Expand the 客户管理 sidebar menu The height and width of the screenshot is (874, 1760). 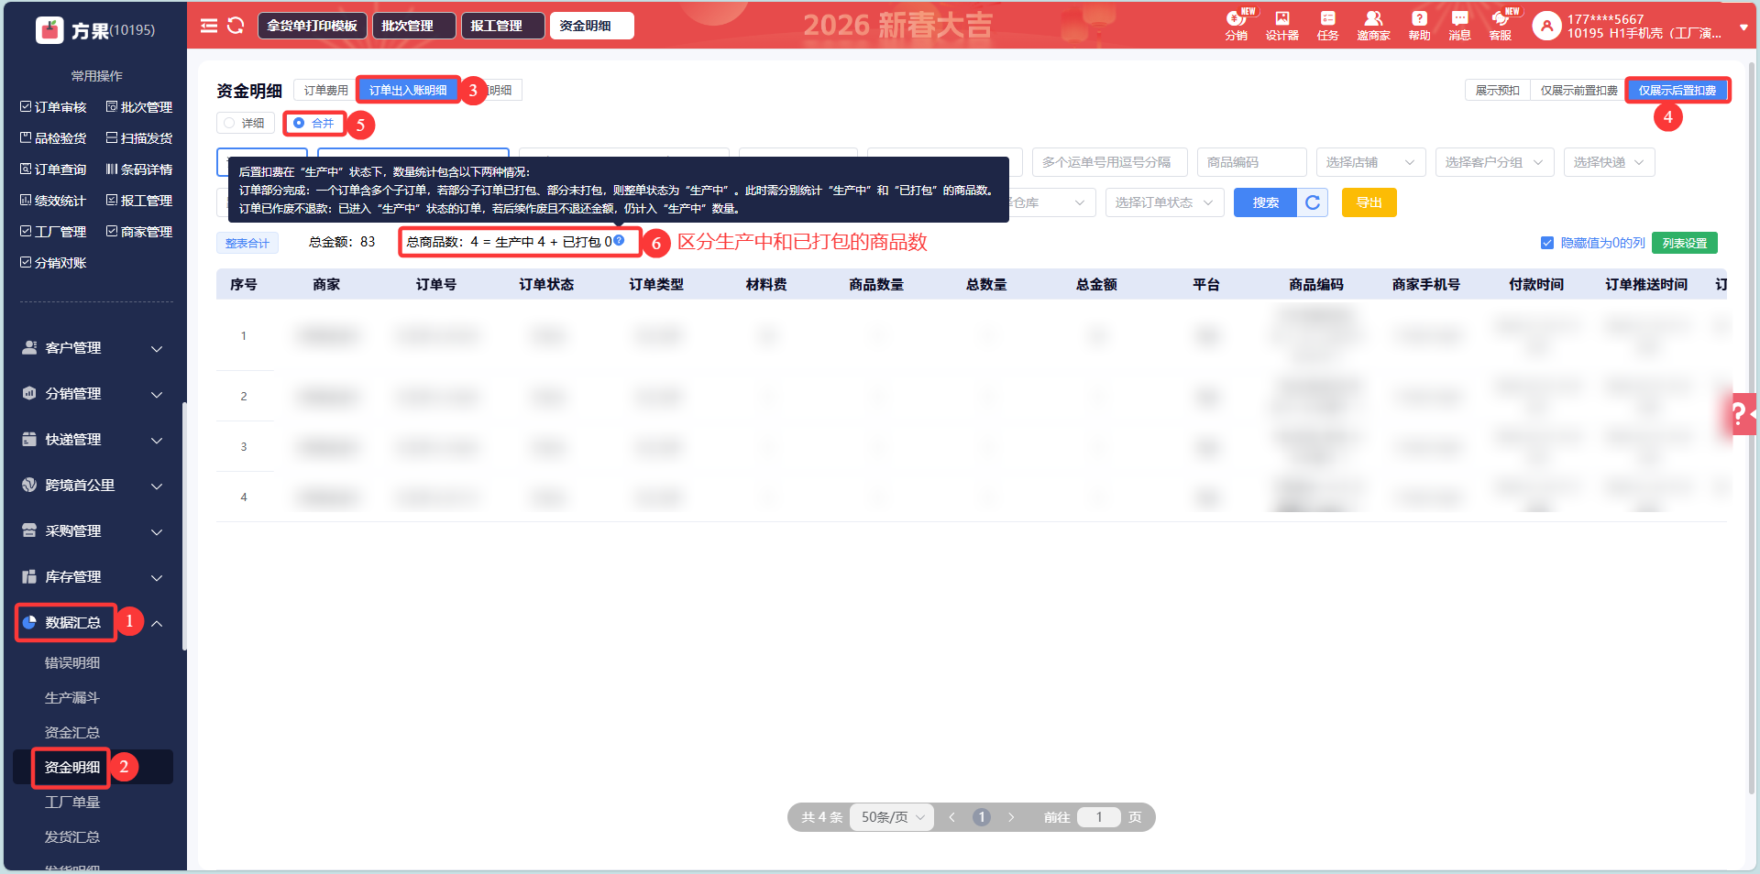click(x=93, y=348)
